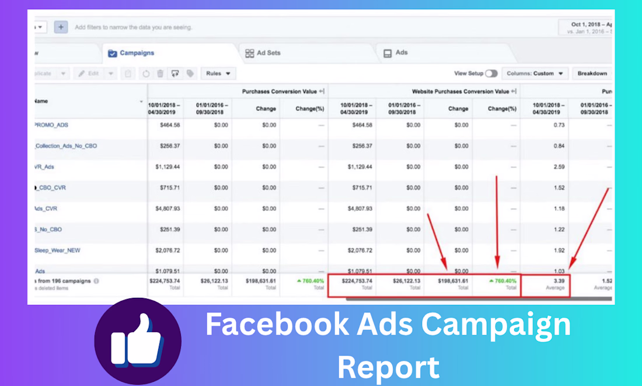Click the Change(%) header under Website Purchases Conversion Value

(x=502, y=109)
